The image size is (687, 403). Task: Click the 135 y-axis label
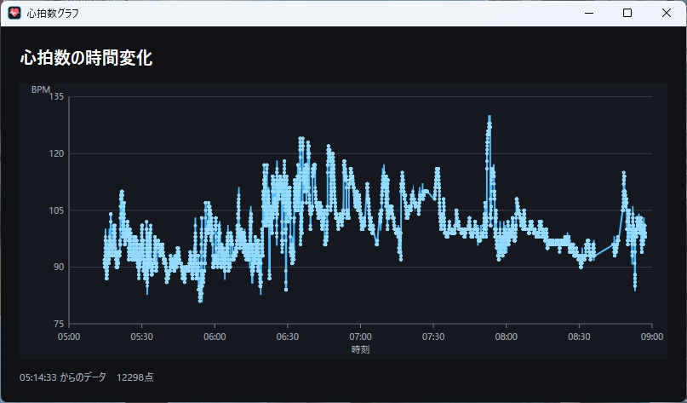pyautogui.click(x=56, y=97)
